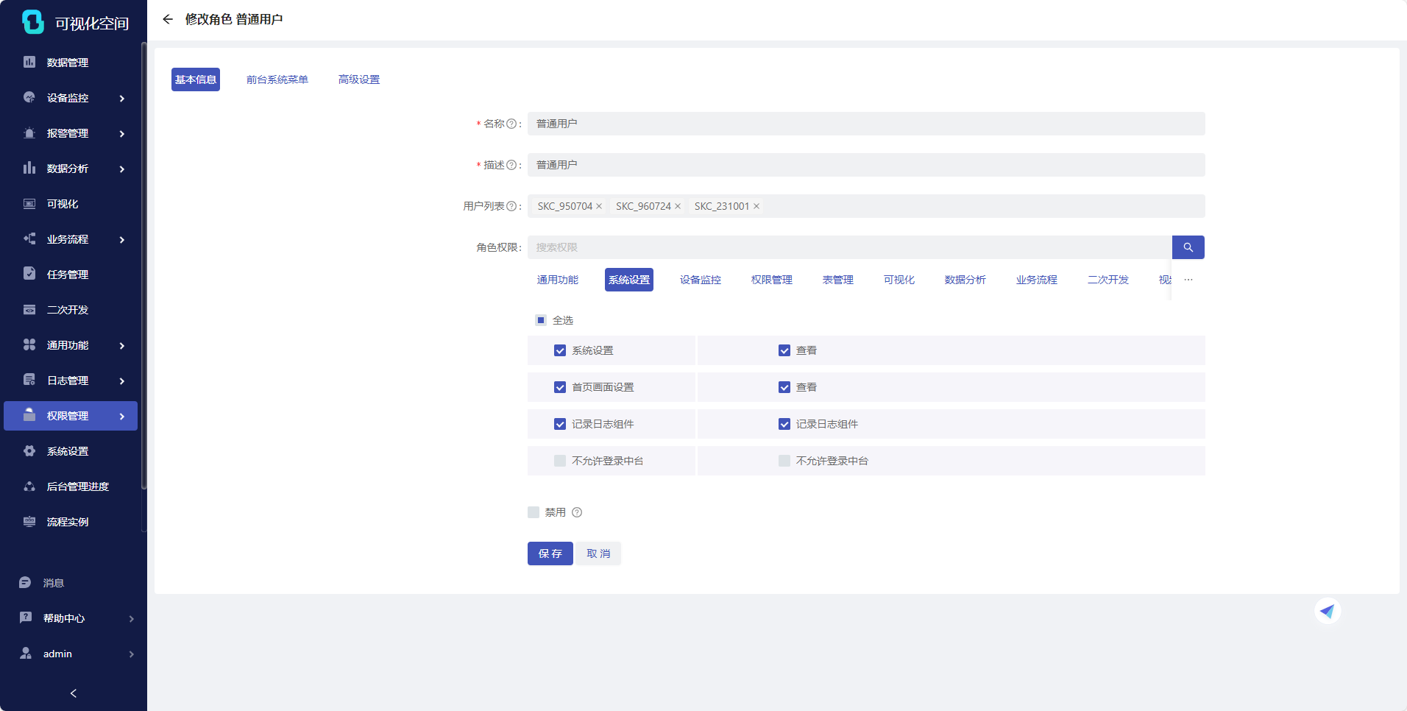Screen dimensions: 1407x711
Task: Click the 系统设置 gear icon
Action: [x=29, y=450]
